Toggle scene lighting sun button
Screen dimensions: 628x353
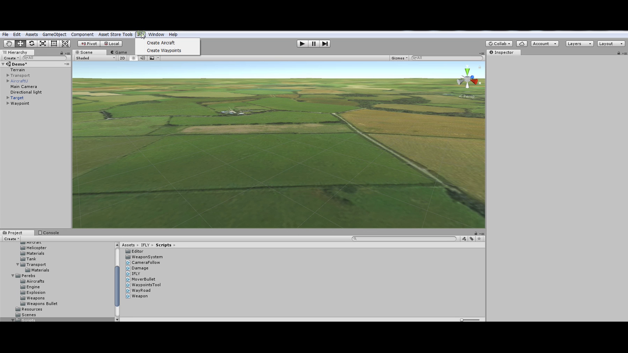[133, 58]
